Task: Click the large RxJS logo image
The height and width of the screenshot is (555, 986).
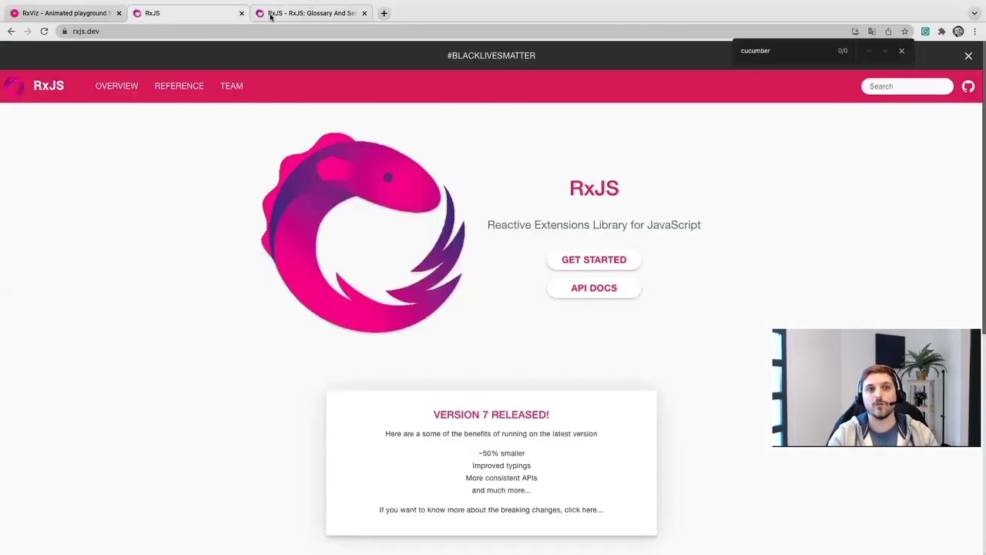Action: tap(363, 232)
